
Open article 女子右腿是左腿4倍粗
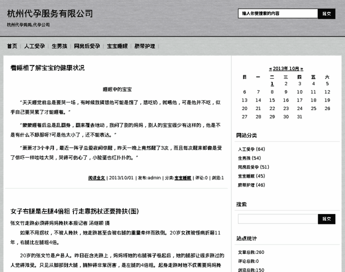click(74, 211)
